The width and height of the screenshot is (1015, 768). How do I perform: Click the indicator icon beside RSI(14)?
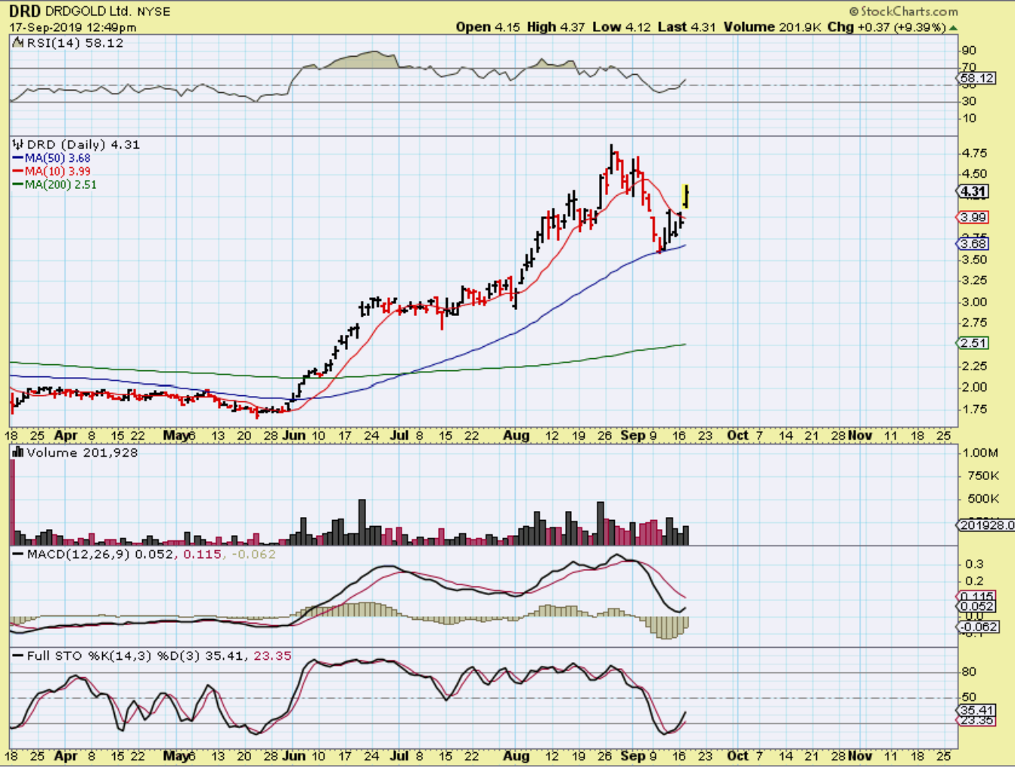(x=19, y=43)
